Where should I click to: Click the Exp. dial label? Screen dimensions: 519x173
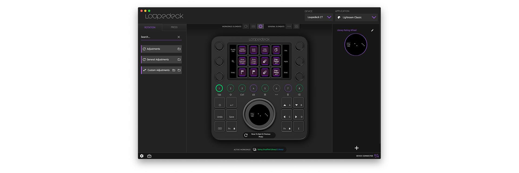pos(286,51)
